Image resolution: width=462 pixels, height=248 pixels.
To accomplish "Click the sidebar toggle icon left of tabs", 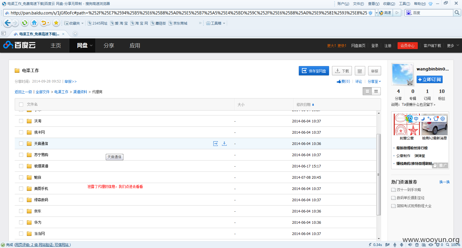I will 4,33.
